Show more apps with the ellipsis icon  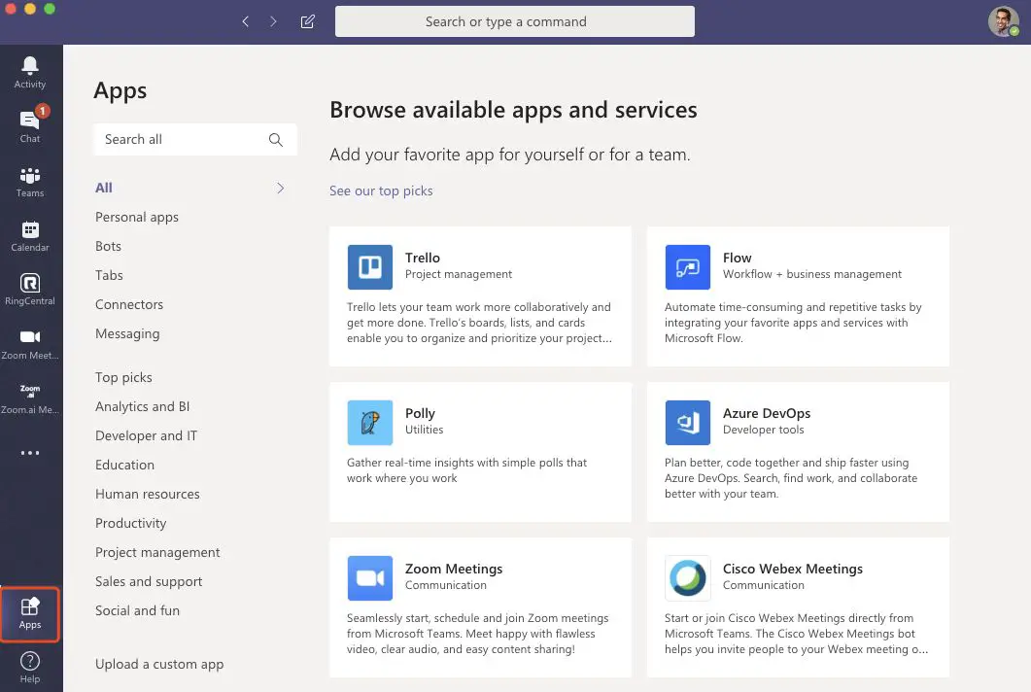point(30,452)
